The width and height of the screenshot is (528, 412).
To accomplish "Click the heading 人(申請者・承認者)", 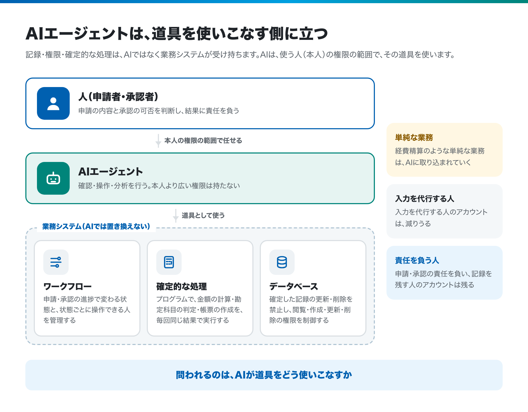I will tap(118, 97).
